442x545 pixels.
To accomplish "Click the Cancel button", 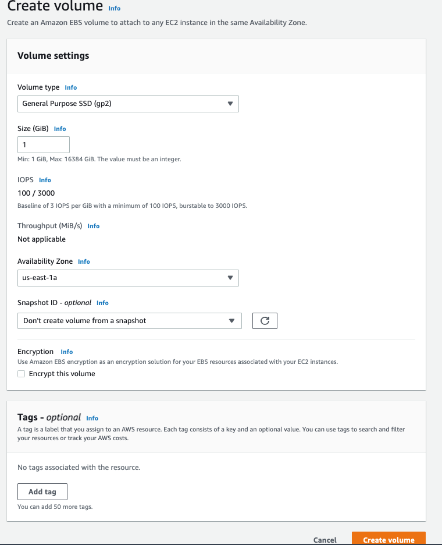I will [325, 540].
